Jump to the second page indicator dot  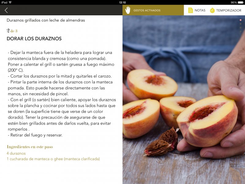click(241, 24)
